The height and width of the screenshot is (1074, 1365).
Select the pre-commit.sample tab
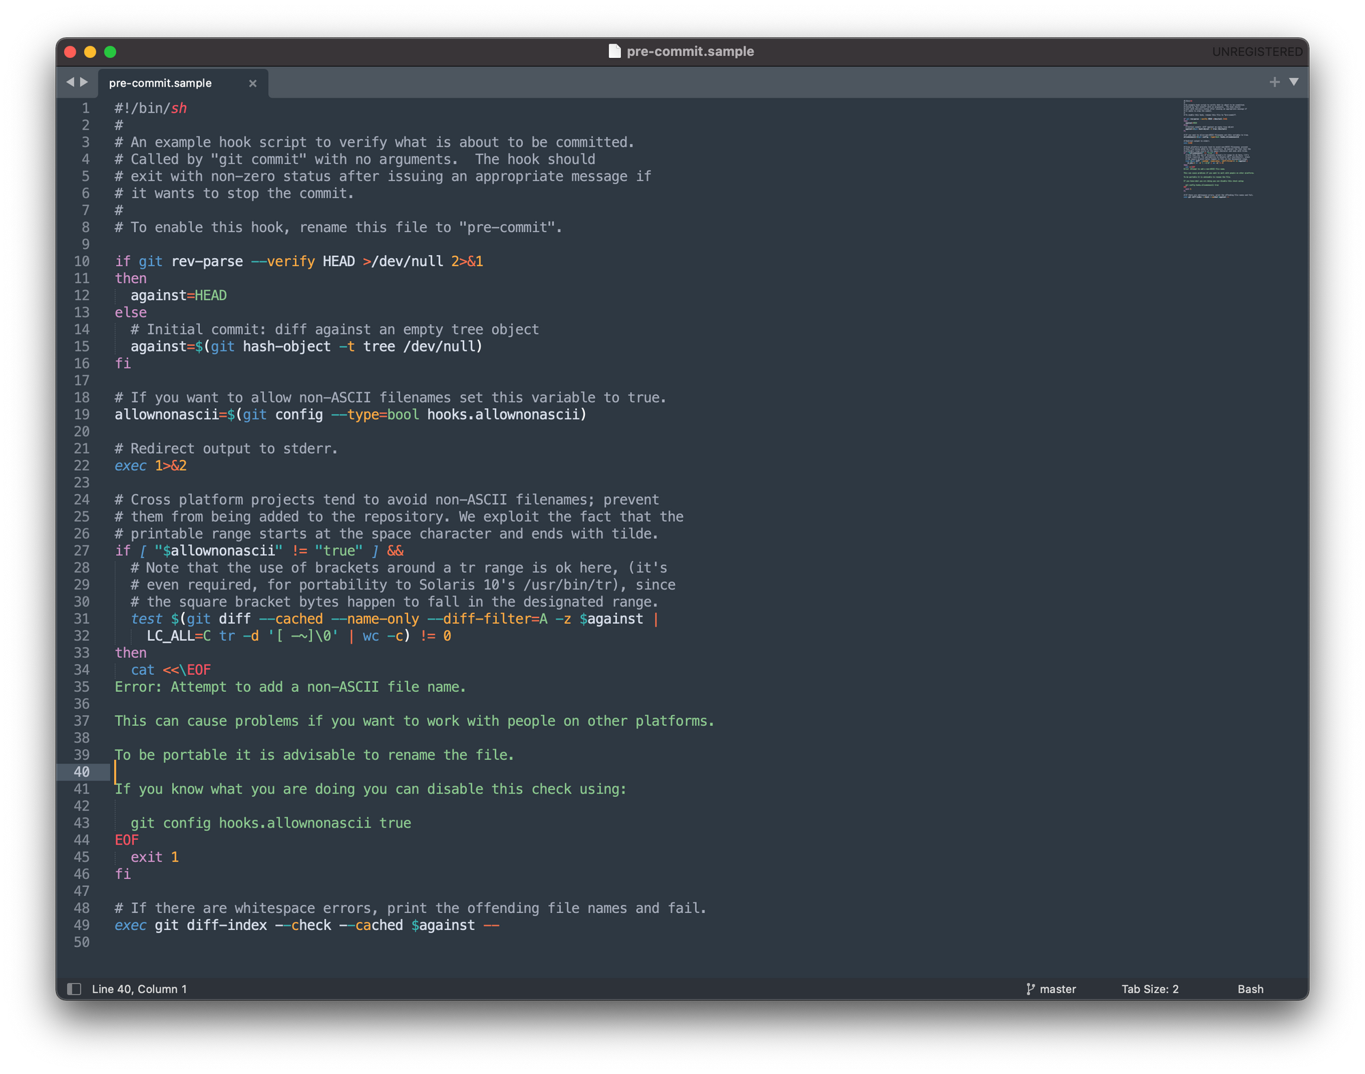click(x=160, y=83)
